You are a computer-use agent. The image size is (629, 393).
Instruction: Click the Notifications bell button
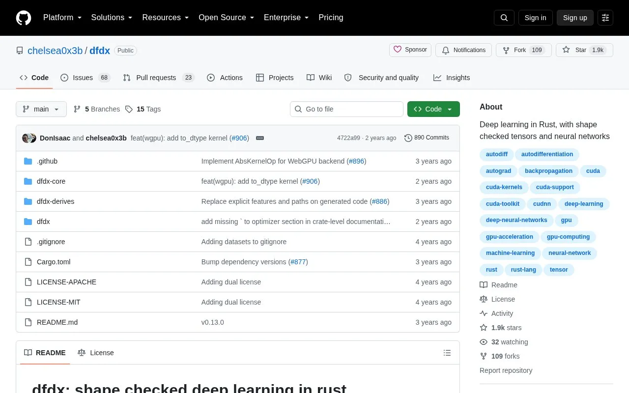tap(463, 50)
